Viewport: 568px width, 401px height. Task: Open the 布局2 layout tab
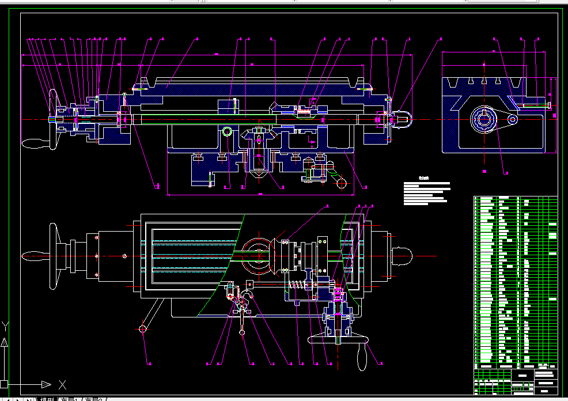coord(94,399)
